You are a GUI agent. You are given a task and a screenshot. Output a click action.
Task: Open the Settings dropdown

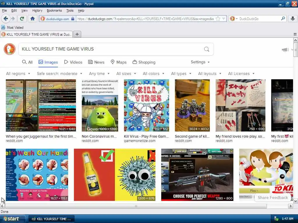(x=200, y=62)
